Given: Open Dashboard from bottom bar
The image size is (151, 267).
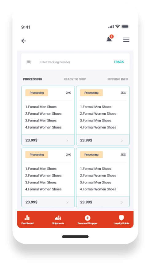Looking at the screenshot, I should (27, 220).
